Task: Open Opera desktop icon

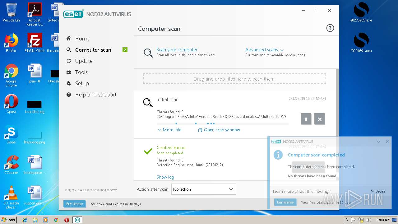Action: tap(11, 104)
